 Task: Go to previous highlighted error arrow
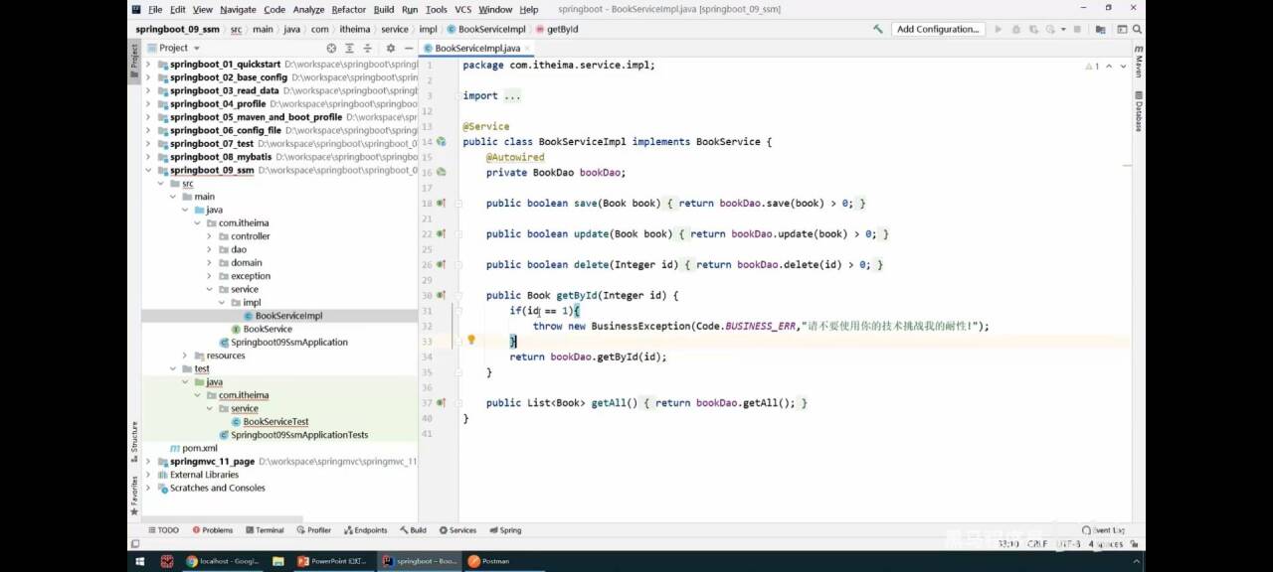(1107, 67)
